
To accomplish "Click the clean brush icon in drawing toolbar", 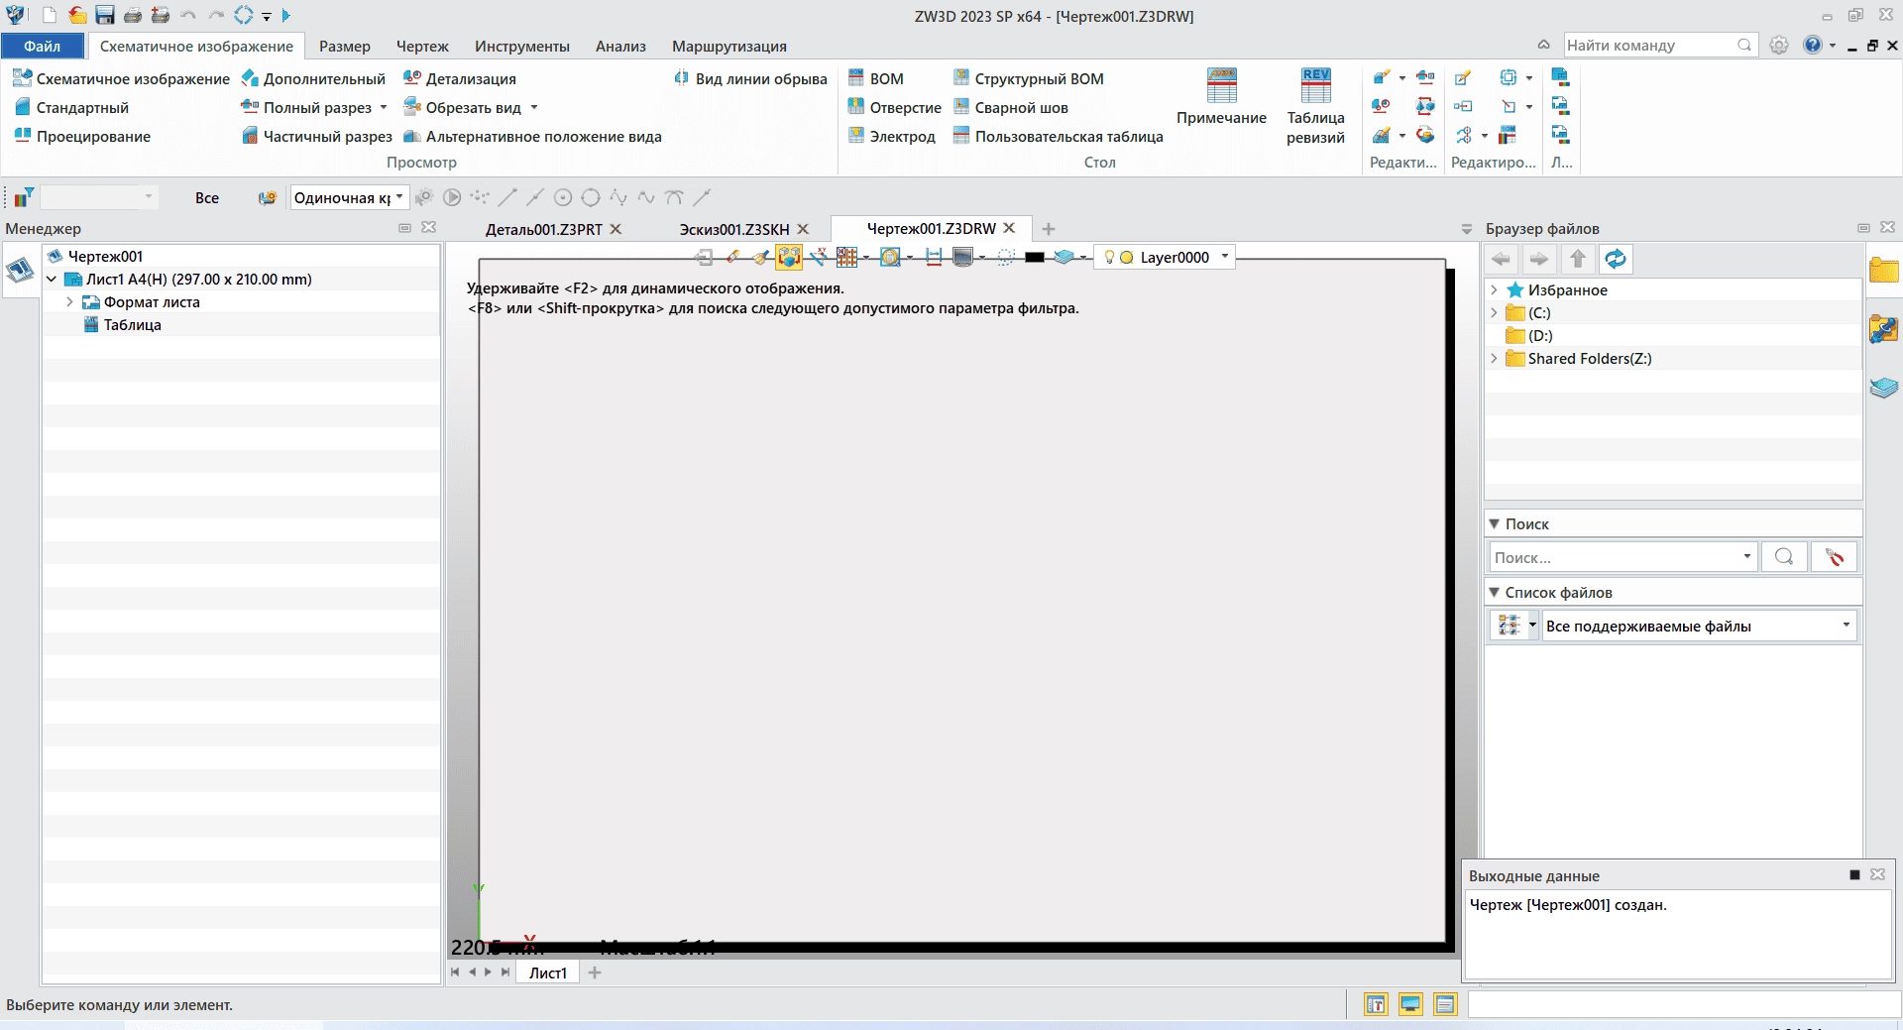I will (761, 257).
